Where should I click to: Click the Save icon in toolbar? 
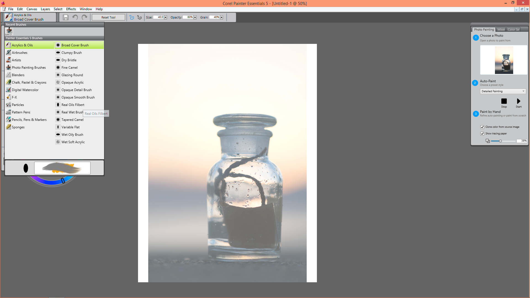click(x=65, y=17)
